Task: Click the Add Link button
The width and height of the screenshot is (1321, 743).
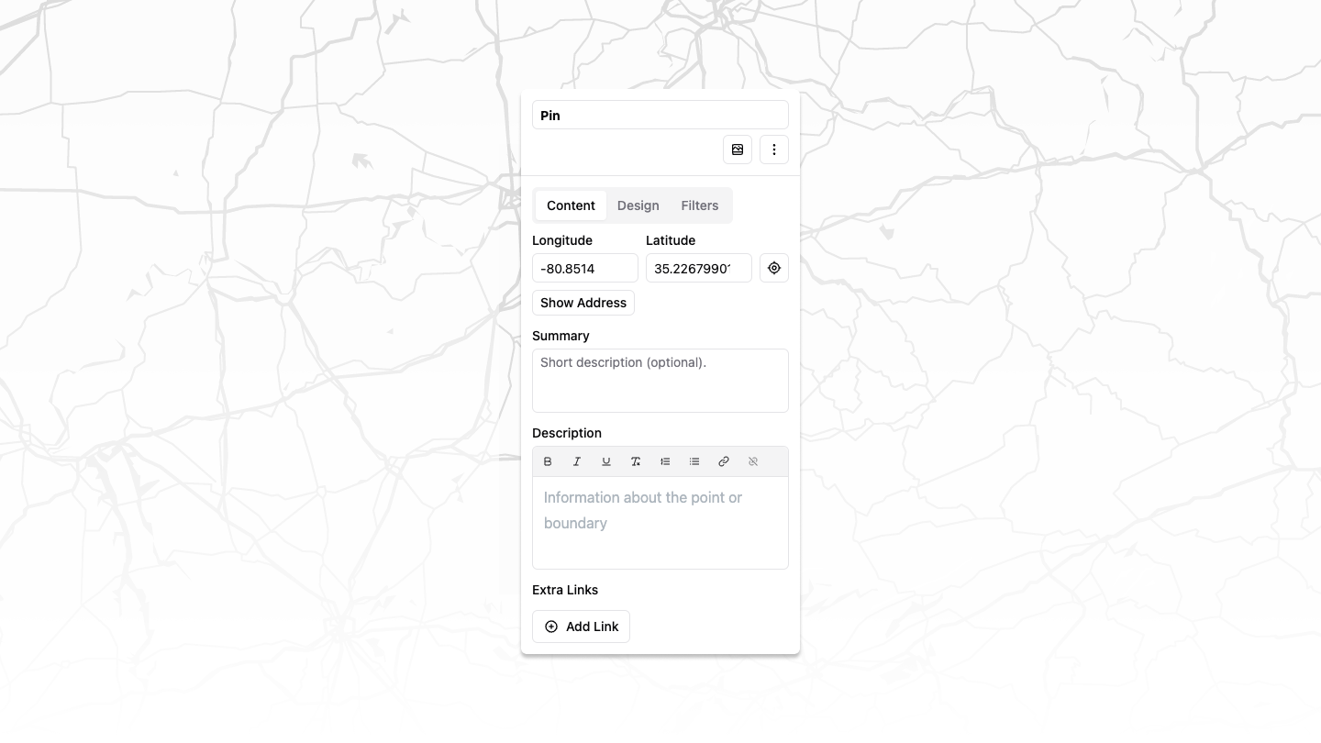Action: (x=581, y=627)
